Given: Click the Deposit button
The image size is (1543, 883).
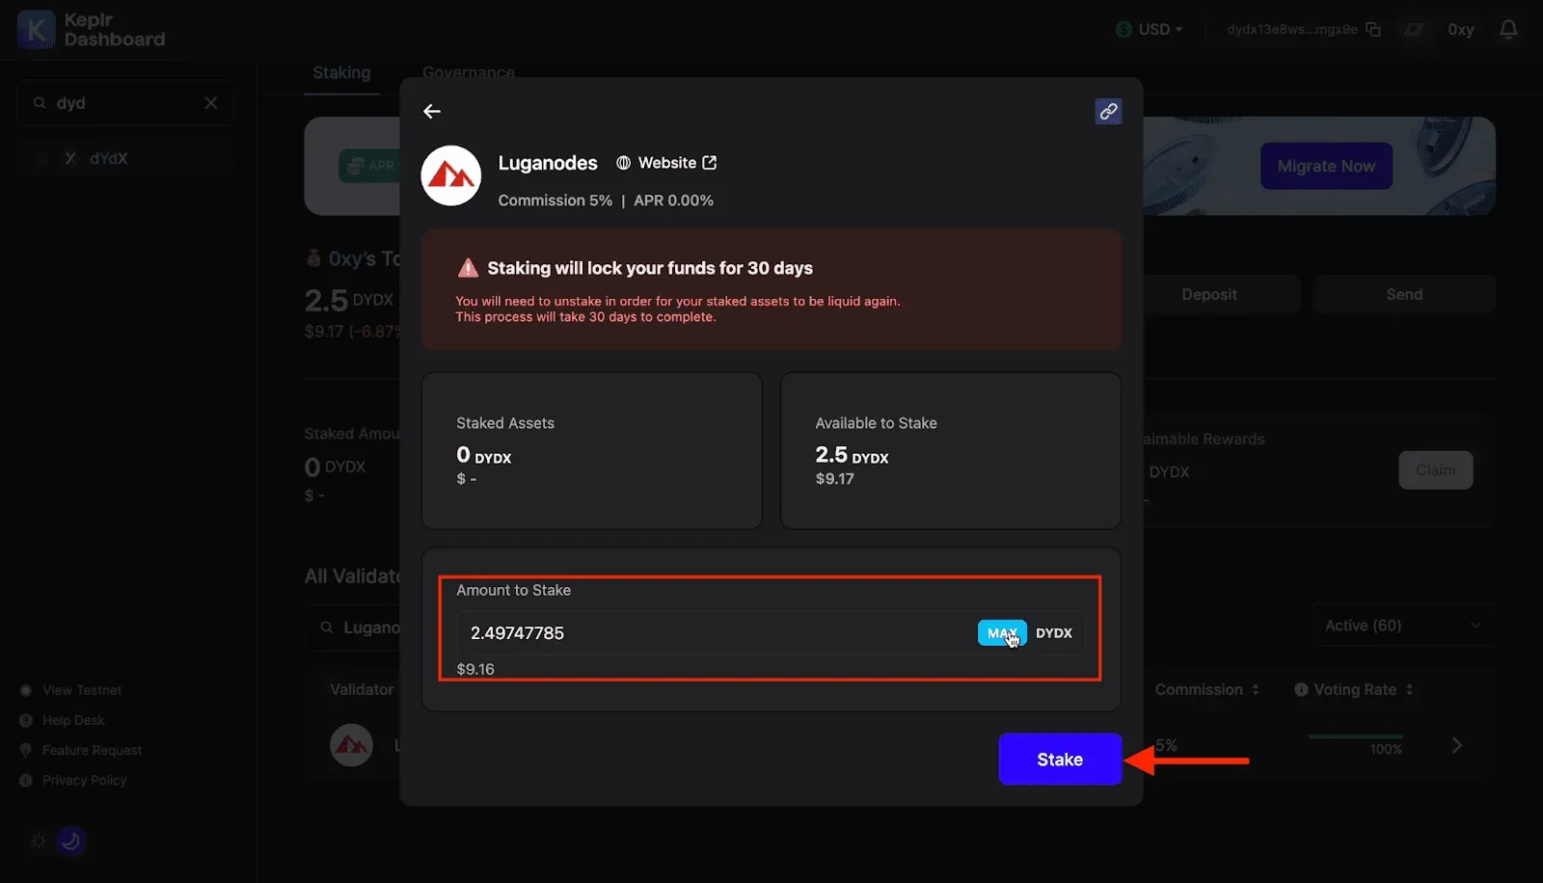Looking at the screenshot, I should (x=1209, y=295).
